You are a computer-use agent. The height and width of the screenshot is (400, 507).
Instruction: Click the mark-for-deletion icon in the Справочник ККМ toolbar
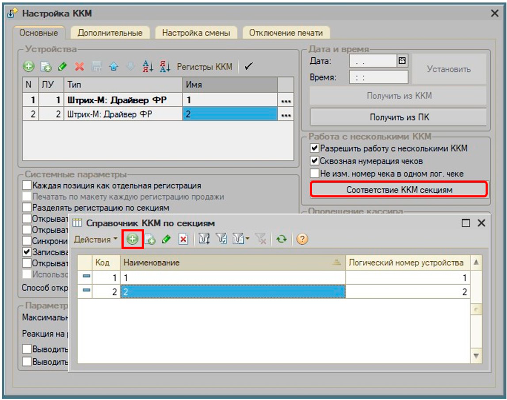[184, 239]
